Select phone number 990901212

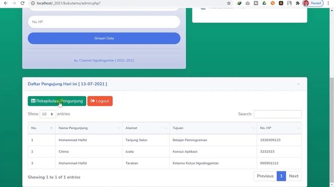pos(269,163)
